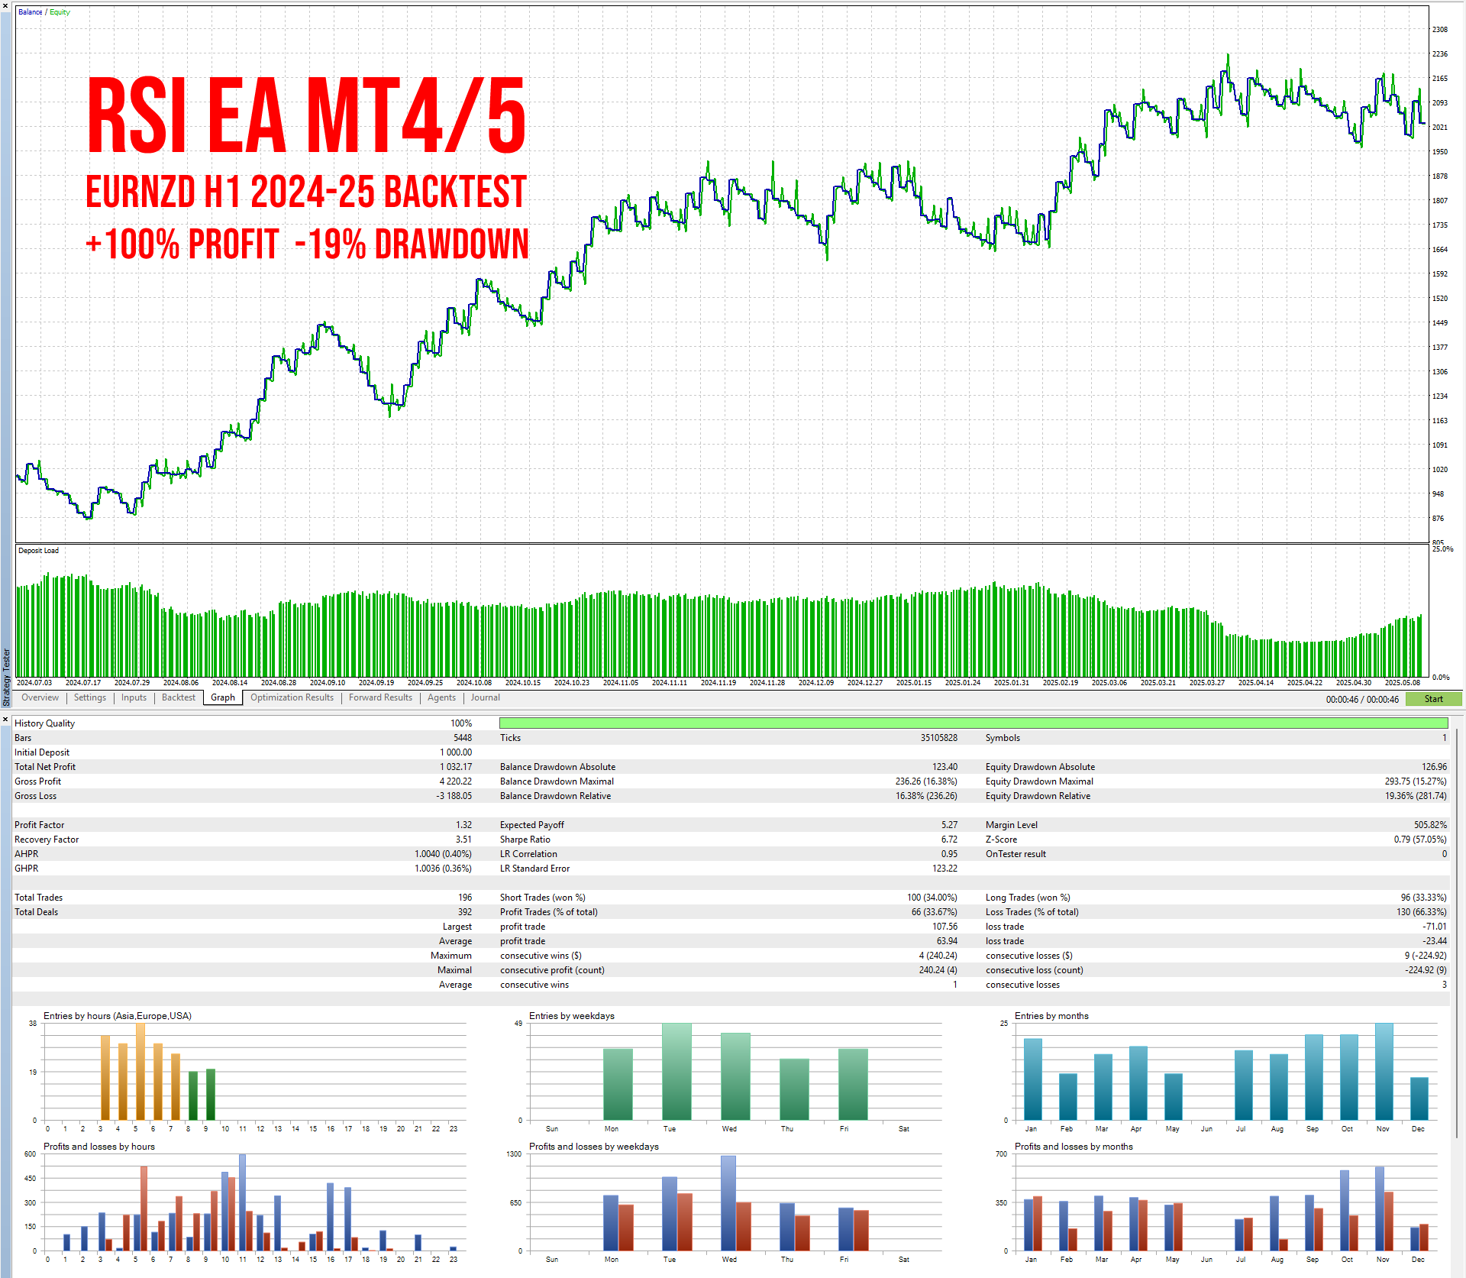Click the Profit Factor value 1.32
1466x1278 pixels.
pyautogui.click(x=463, y=825)
